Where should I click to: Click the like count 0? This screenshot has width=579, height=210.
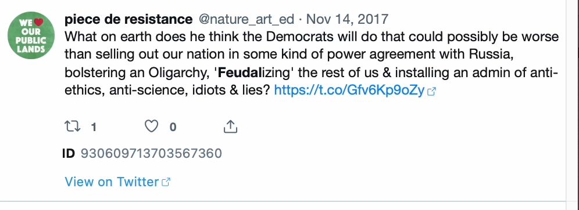pyautogui.click(x=173, y=127)
